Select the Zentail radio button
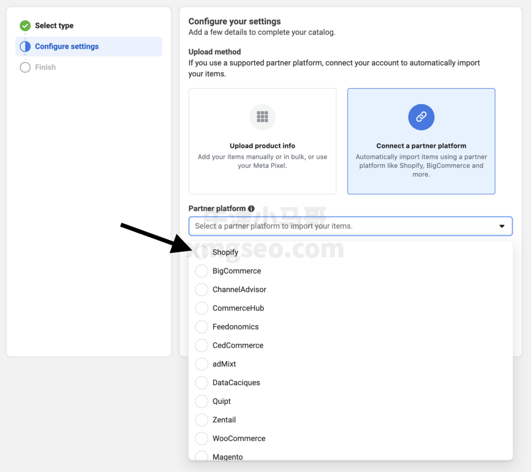Screen dimensions: 531x472 [202, 420]
